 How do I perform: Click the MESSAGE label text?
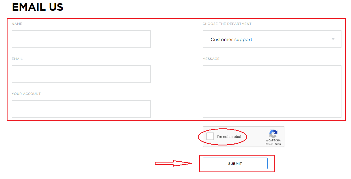click(211, 59)
